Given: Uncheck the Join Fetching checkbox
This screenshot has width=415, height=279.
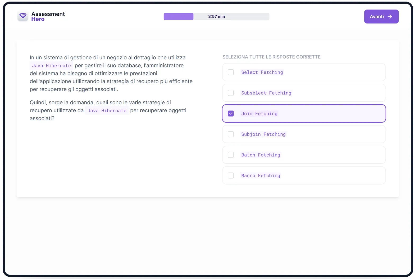Looking at the screenshot, I should (x=231, y=114).
